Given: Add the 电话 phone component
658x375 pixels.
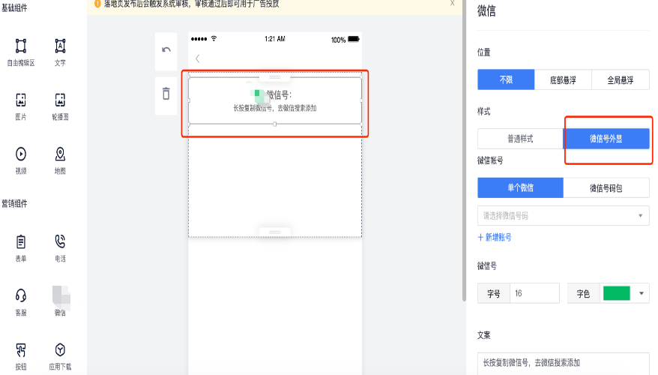Looking at the screenshot, I should point(60,242).
